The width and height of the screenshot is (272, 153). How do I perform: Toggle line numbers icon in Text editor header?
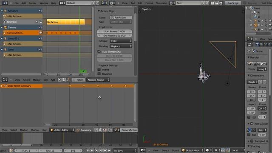(x=212, y=3)
